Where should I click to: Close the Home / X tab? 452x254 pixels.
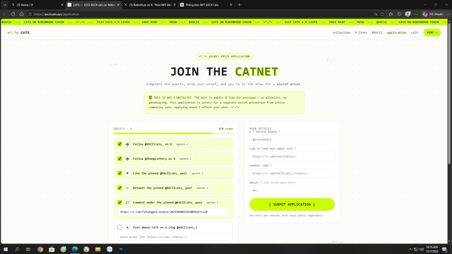click(62, 5)
